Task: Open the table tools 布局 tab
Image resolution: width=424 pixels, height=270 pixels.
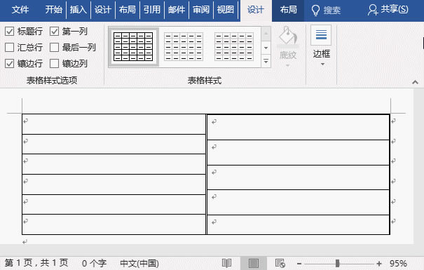Action: (x=288, y=10)
